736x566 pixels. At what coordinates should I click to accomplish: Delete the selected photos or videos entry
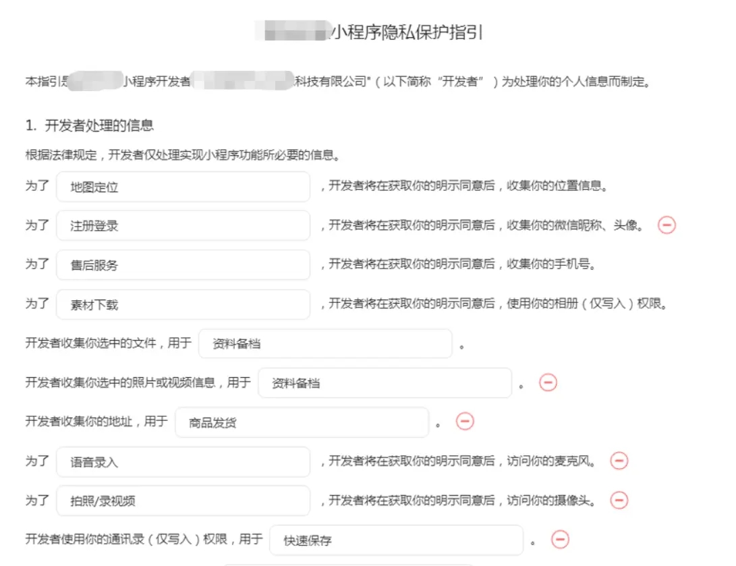(548, 383)
